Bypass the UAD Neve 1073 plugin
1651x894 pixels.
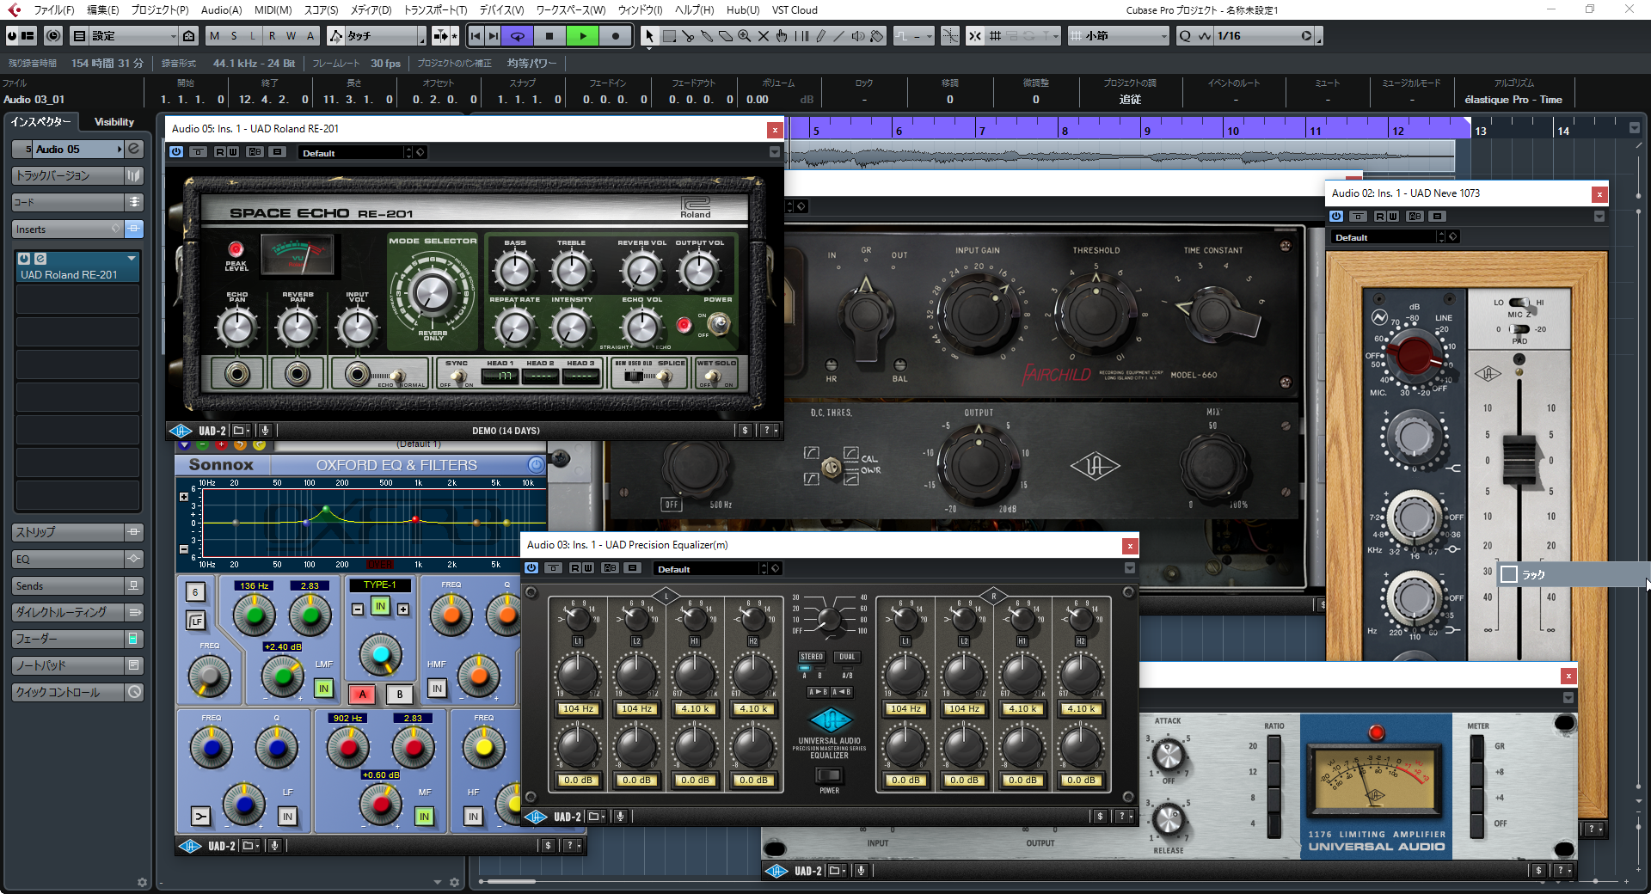[x=1335, y=217]
